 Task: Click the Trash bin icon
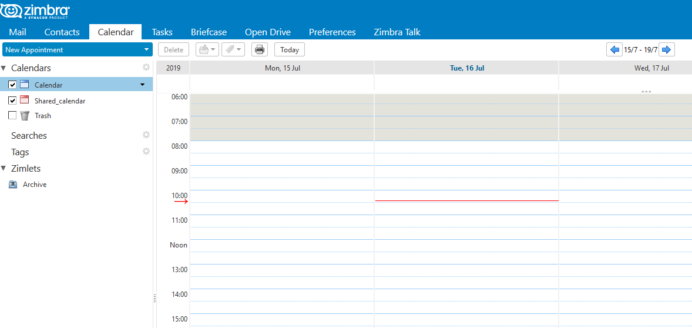[25, 116]
